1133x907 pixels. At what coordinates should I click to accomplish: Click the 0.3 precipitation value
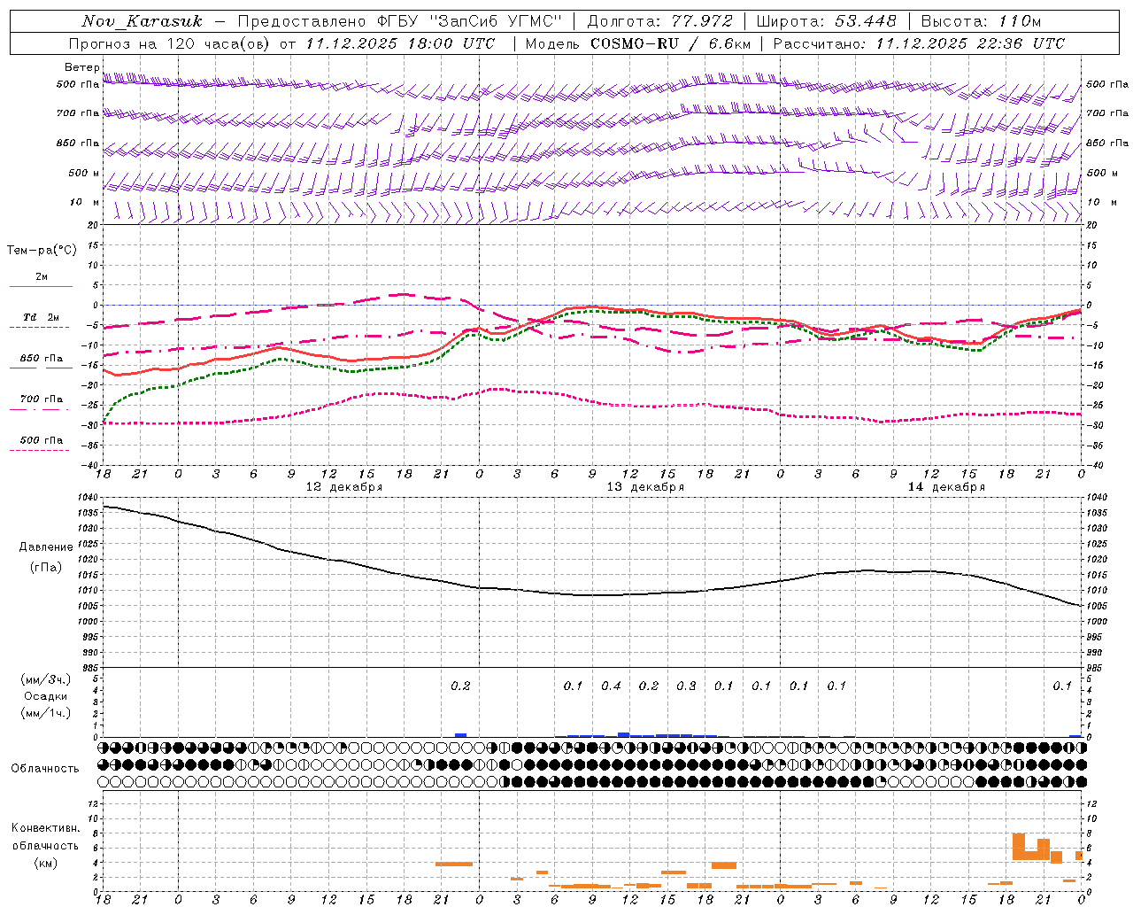click(x=686, y=686)
